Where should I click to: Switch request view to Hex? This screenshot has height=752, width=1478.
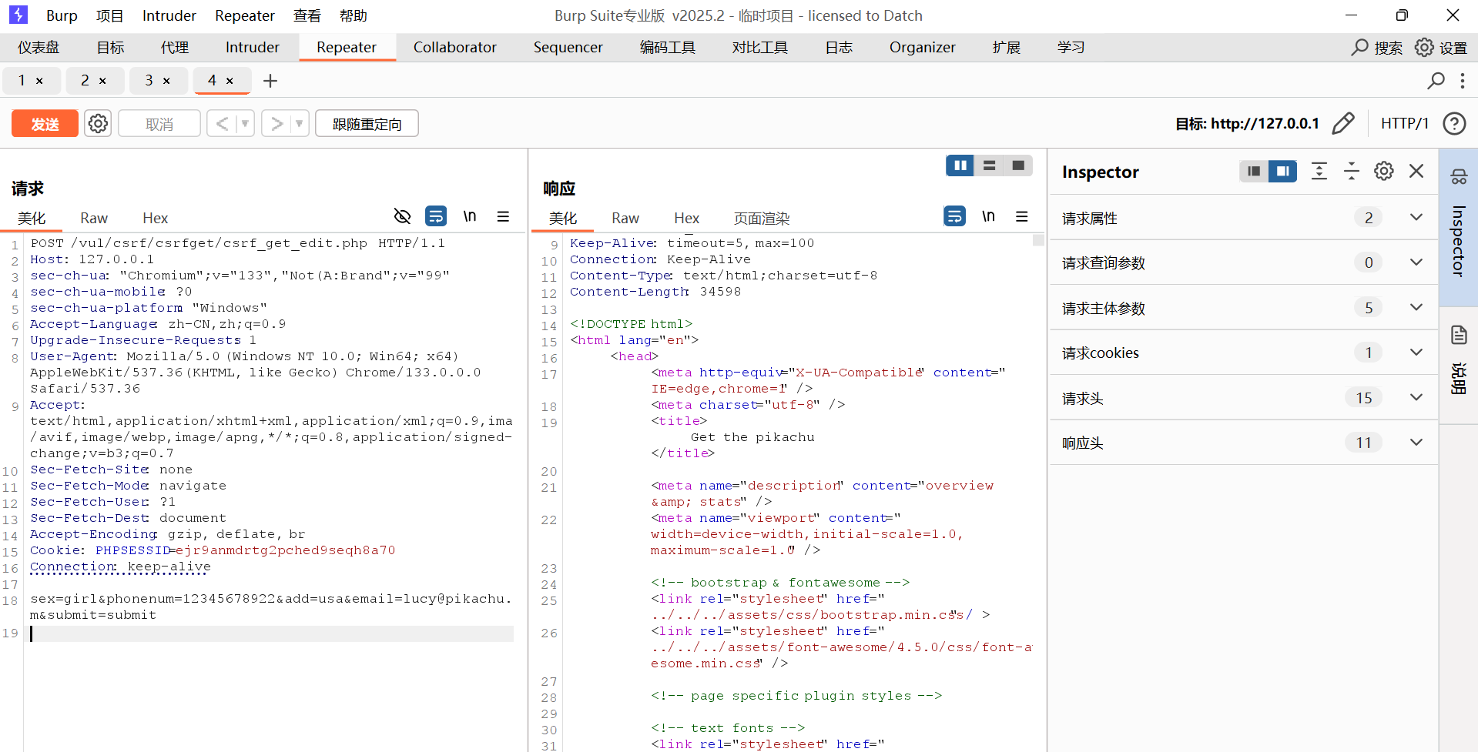[x=155, y=218]
